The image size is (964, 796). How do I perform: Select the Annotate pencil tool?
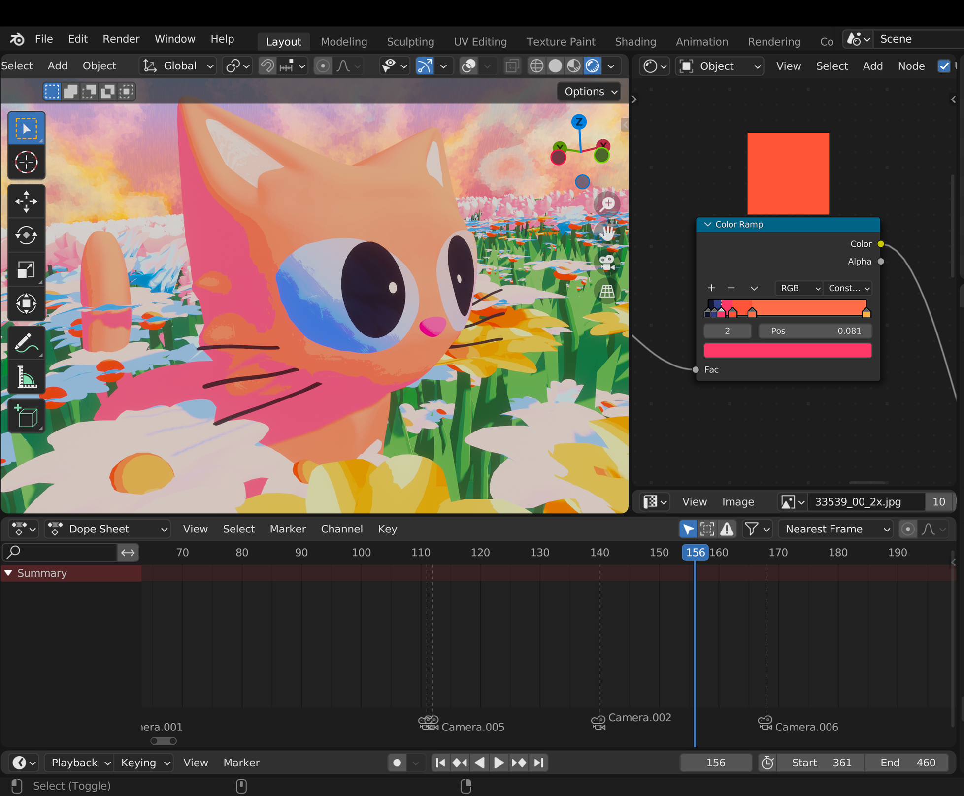(x=26, y=343)
